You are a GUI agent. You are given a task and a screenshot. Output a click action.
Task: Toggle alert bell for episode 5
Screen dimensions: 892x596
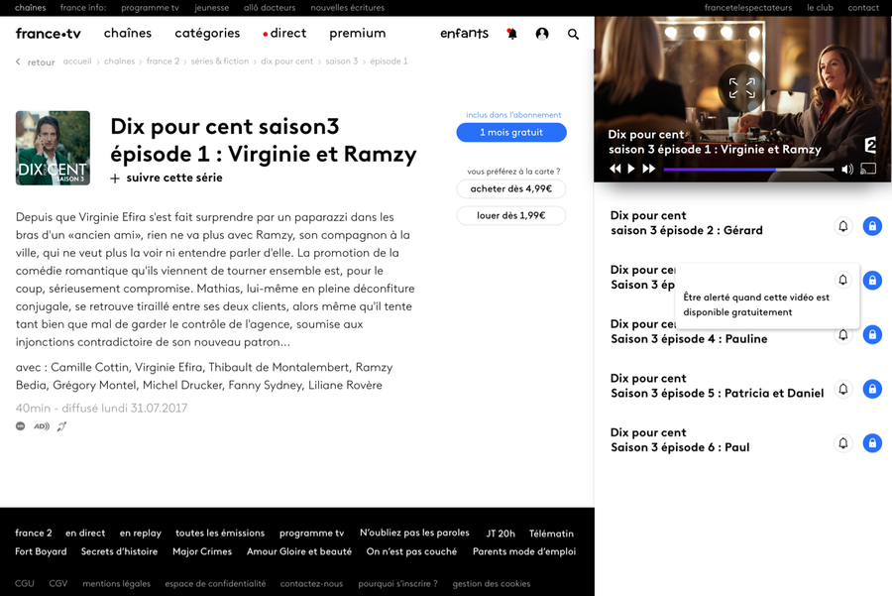point(843,389)
